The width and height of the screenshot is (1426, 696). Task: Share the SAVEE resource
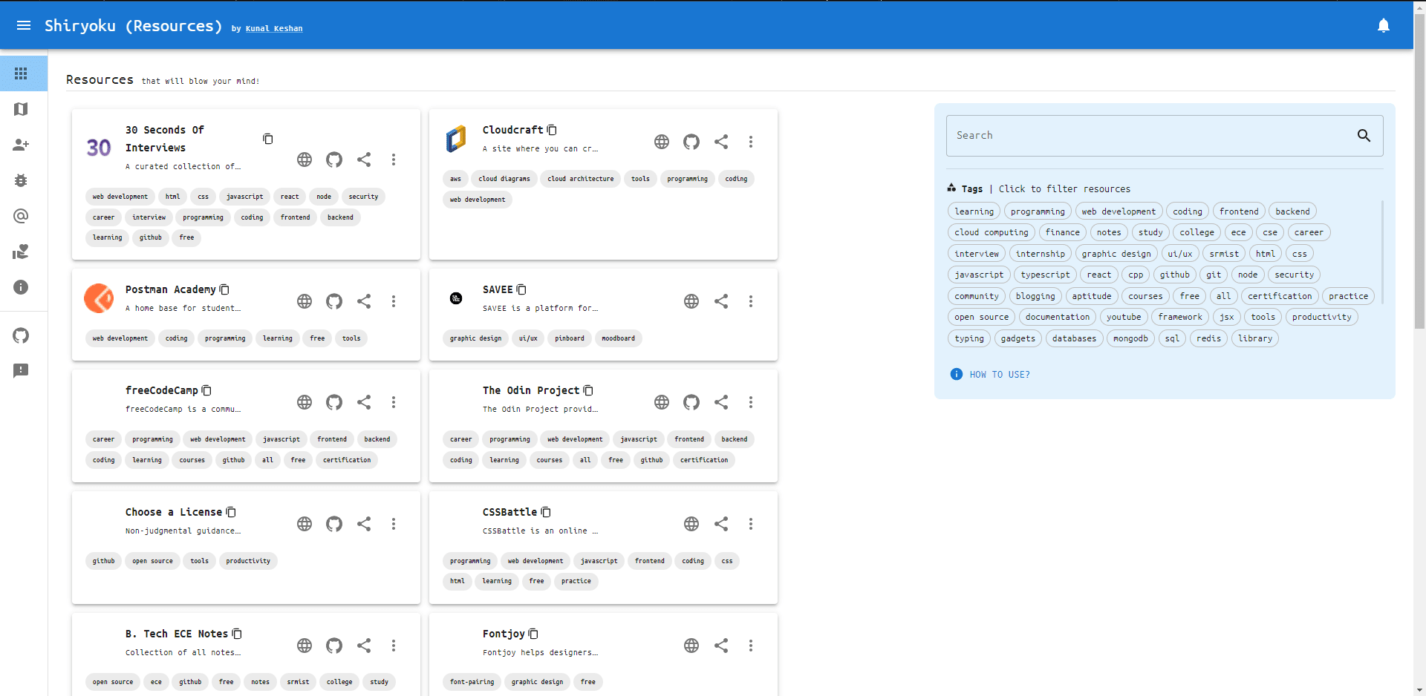point(721,301)
